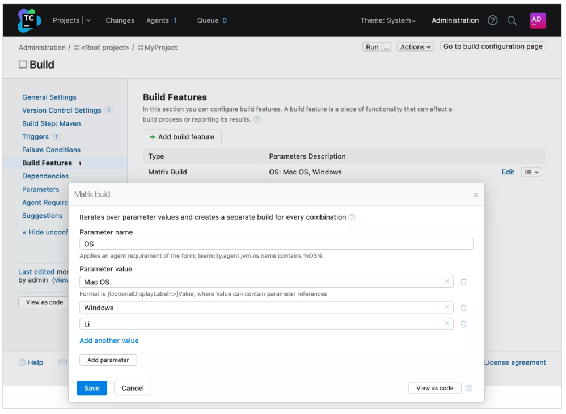Open Build Step: Maven in the sidebar

[51, 123]
